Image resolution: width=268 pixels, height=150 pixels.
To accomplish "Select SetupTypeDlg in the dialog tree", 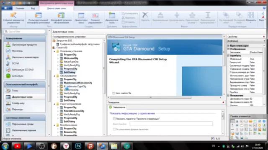I will click(x=71, y=62).
